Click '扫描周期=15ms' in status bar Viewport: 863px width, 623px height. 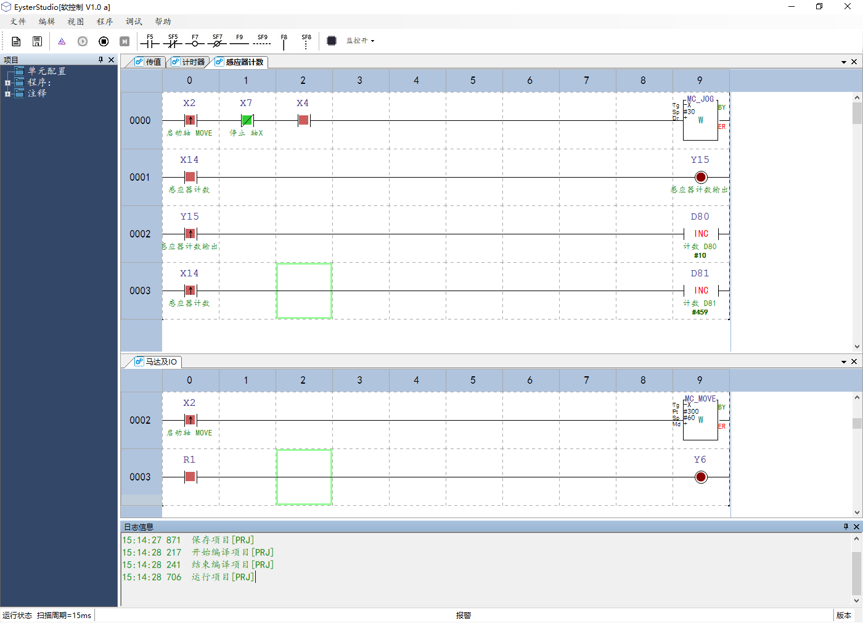[x=64, y=616]
